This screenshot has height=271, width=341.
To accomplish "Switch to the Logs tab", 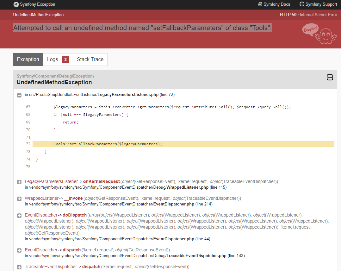I will pyautogui.click(x=58, y=60).
